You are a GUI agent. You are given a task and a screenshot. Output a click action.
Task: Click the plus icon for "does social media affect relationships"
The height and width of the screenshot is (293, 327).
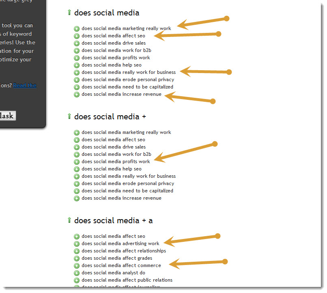coord(77,251)
